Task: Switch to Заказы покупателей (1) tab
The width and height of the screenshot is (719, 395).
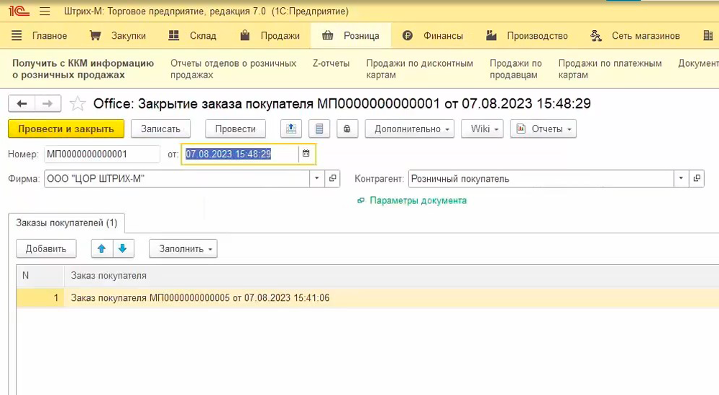Action: tap(66, 223)
